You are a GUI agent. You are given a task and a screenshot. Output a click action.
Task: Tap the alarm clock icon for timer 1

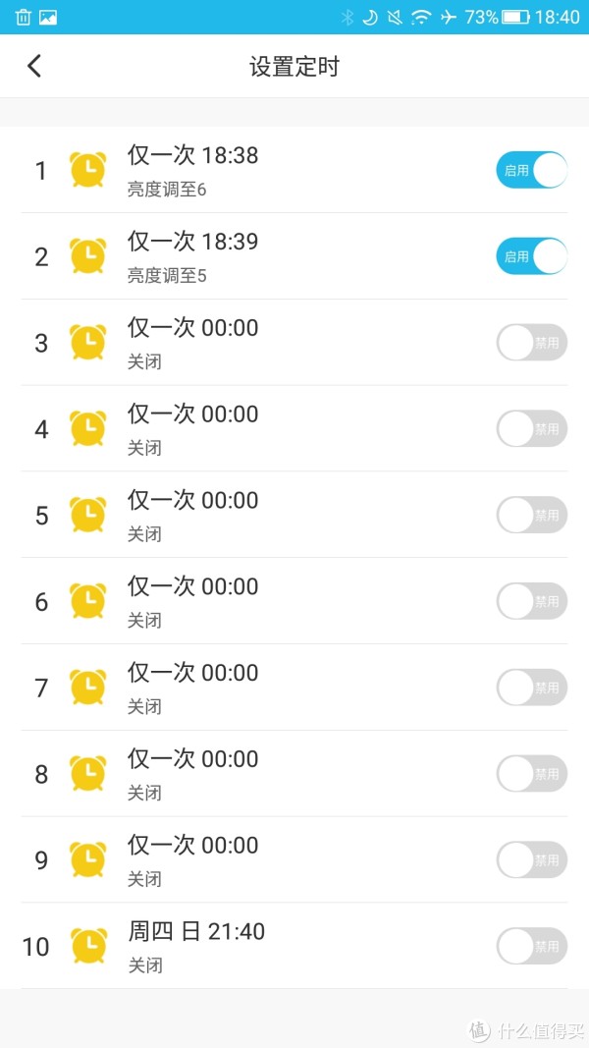(x=88, y=170)
